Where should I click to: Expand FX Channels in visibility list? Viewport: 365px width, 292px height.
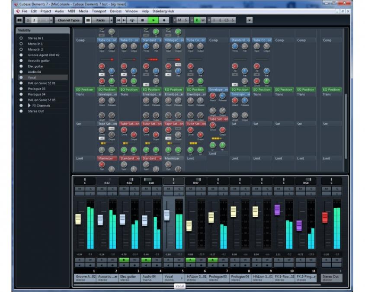pyautogui.click(x=29, y=106)
